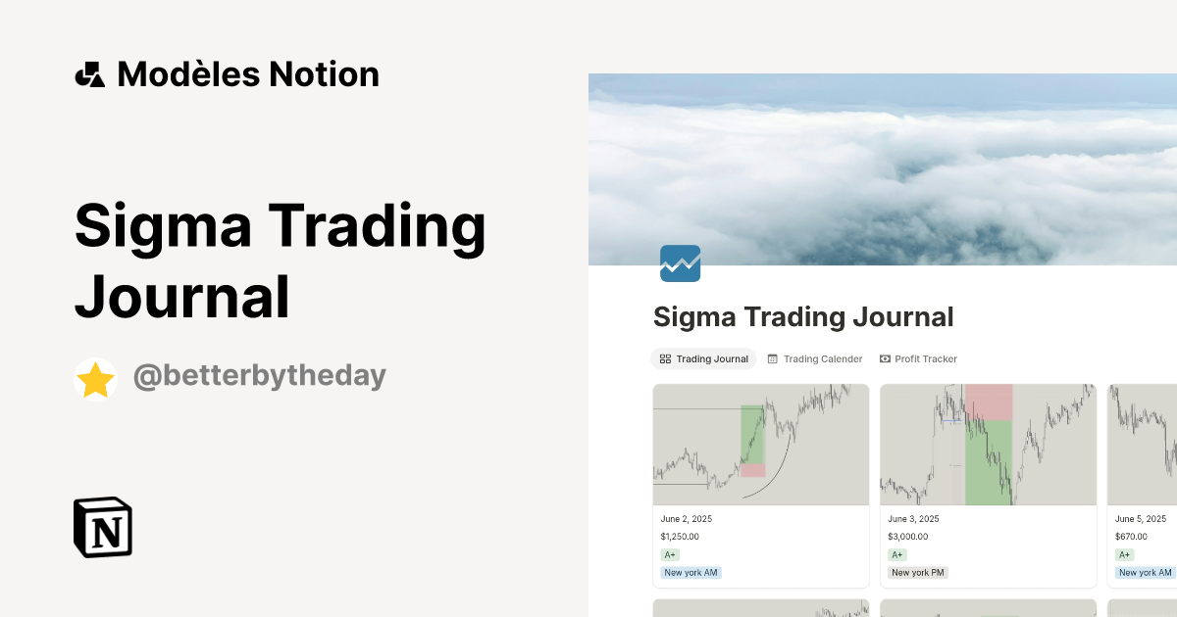Select the Trading Journal page title heading
This screenshot has height=617, width=1177.
point(803,316)
